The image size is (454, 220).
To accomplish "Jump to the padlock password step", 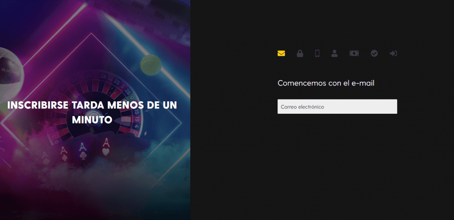I will [x=300, y=54].
